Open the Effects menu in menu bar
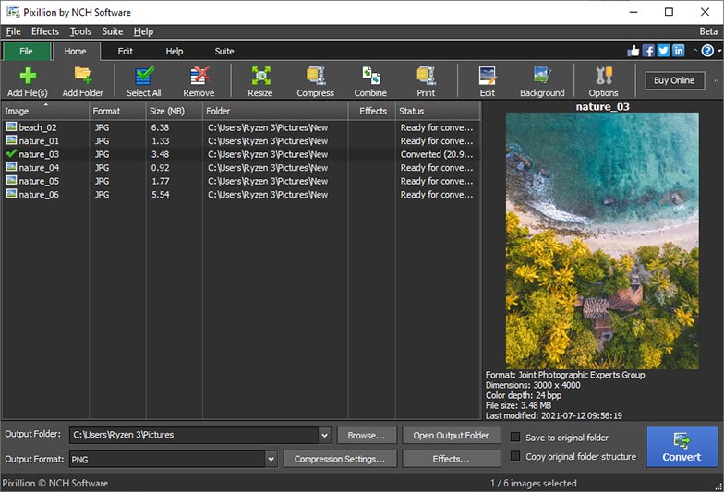This screenshot has height=492, width=724. pyautogui.click(x=44, y=31)
